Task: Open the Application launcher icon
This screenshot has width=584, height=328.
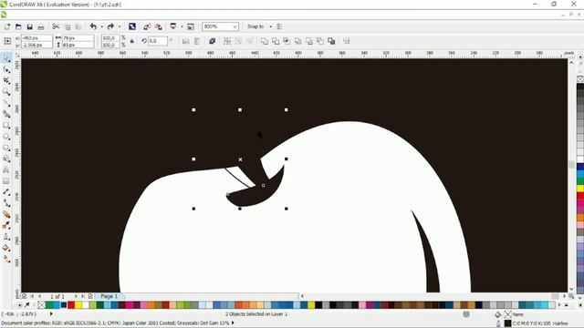Action: click(x=173, y=26)
